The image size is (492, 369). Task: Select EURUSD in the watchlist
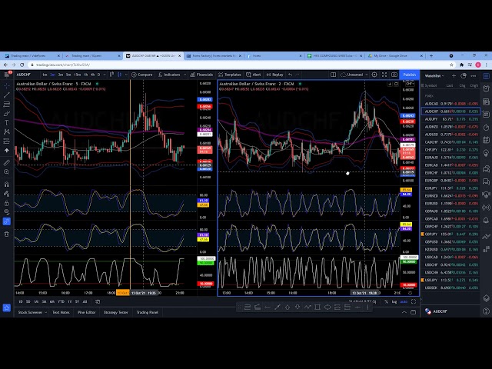(451, 204)
